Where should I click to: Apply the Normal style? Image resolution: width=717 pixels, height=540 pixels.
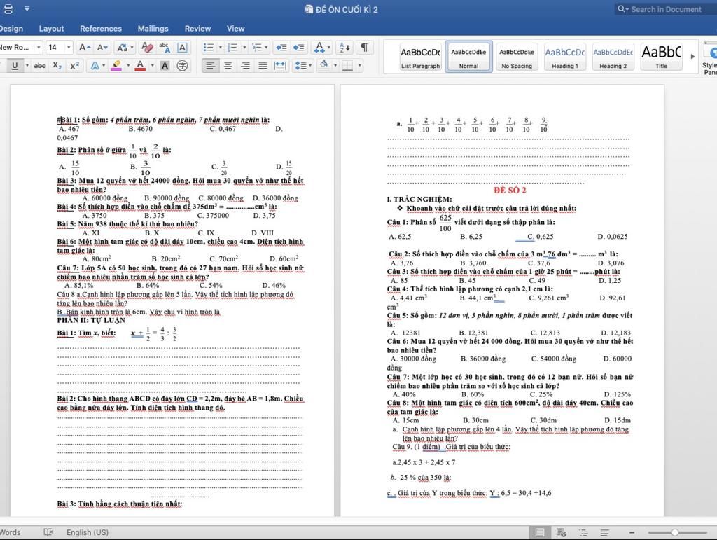(x=468, y=57)
